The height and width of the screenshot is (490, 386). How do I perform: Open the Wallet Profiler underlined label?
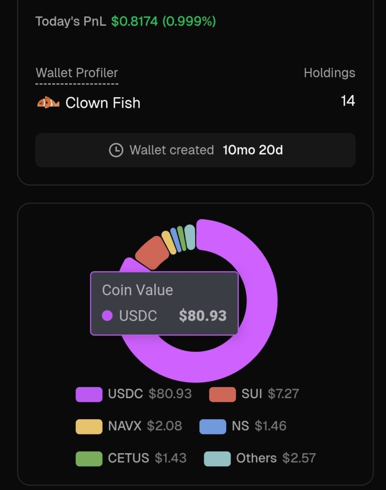(x=77, y=73)
